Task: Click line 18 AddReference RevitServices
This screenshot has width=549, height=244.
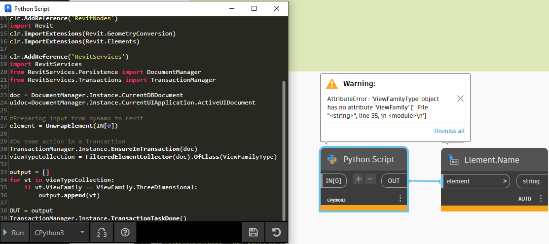Action: (70, 57)
